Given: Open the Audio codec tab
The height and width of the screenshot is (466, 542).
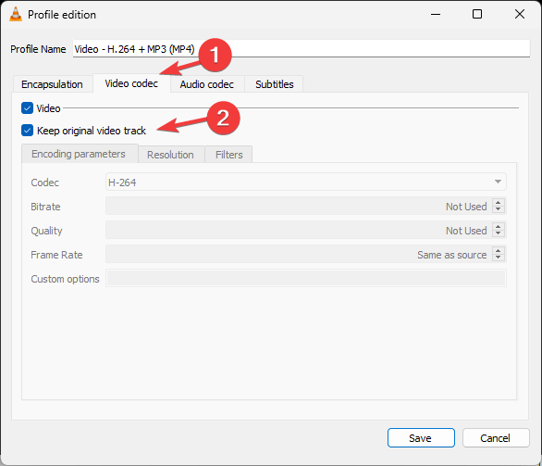Looking at the screenshot, I should click(206, 84).
